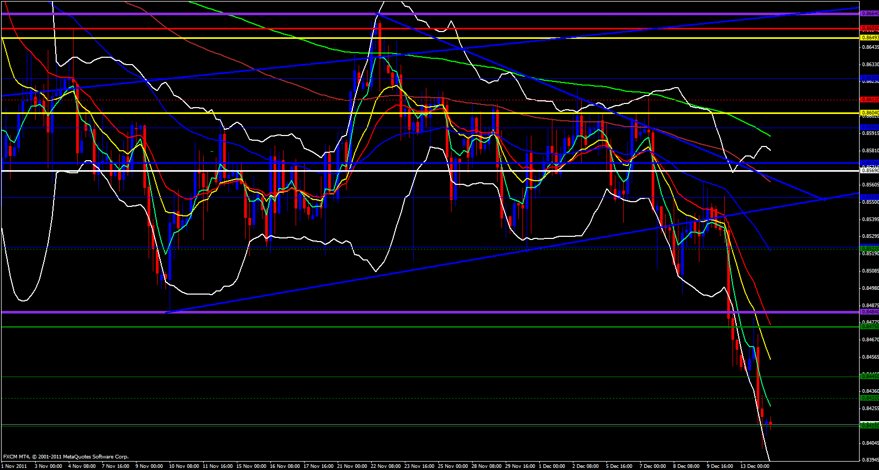
Task: Click the yellow 0.8604 price level label
Action: click(x=870, y=113)
